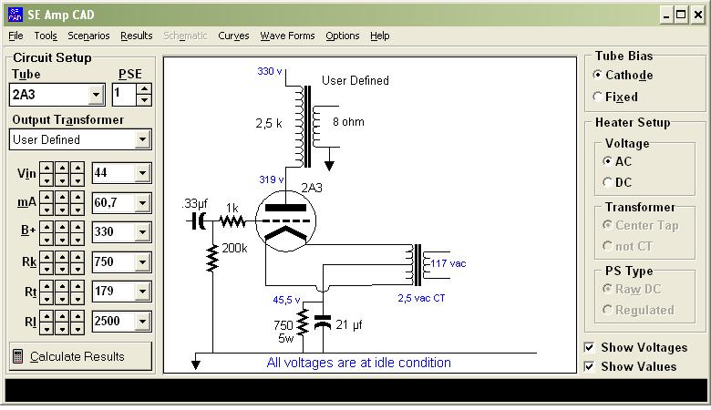Image resolution: width=711 pixels, height=410 pixels.
Task: Choose DC heater voltage
Action: pos(608,182)
